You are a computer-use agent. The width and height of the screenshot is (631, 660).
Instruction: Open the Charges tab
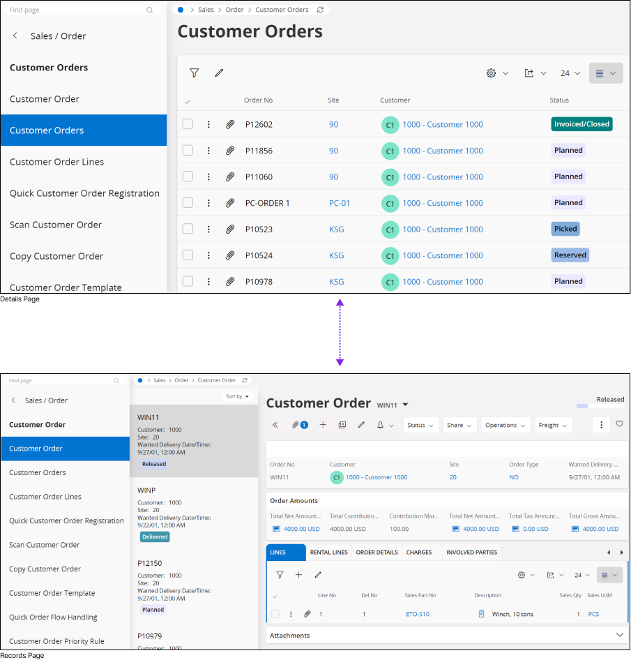419,553
